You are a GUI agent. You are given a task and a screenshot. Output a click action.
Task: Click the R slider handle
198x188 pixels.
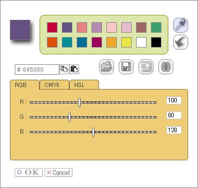(79, 102)
